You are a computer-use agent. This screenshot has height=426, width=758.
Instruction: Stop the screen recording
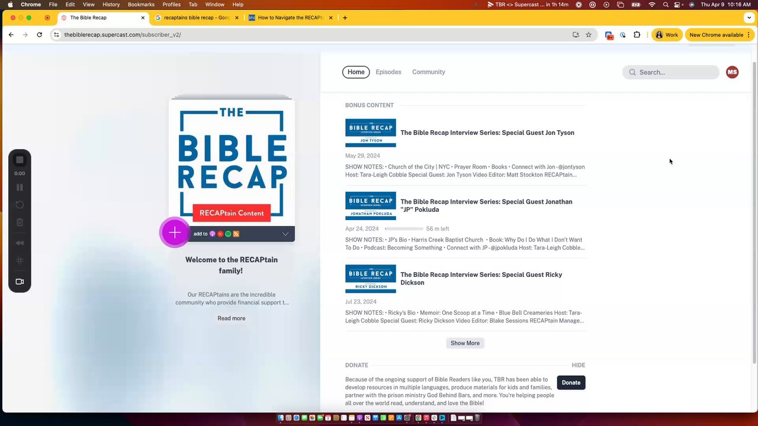point(20,160)
